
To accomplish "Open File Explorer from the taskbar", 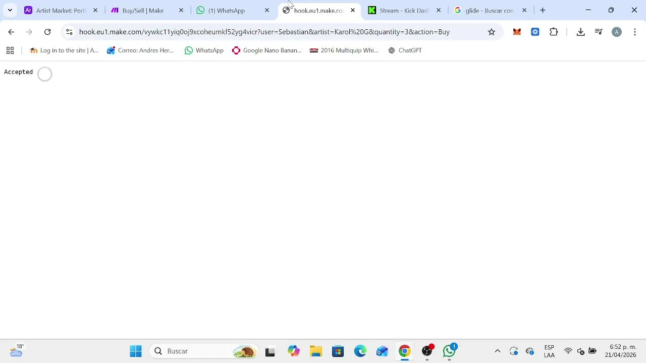I will click(x=316, y=351).
